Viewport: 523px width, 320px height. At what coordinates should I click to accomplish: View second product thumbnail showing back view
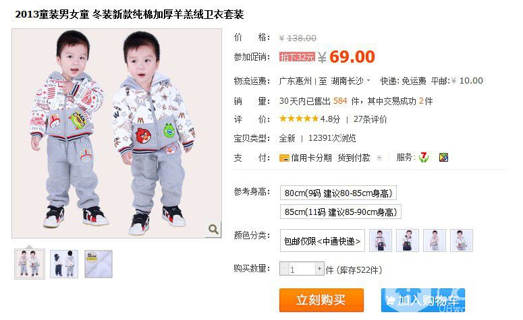[64, 264]
